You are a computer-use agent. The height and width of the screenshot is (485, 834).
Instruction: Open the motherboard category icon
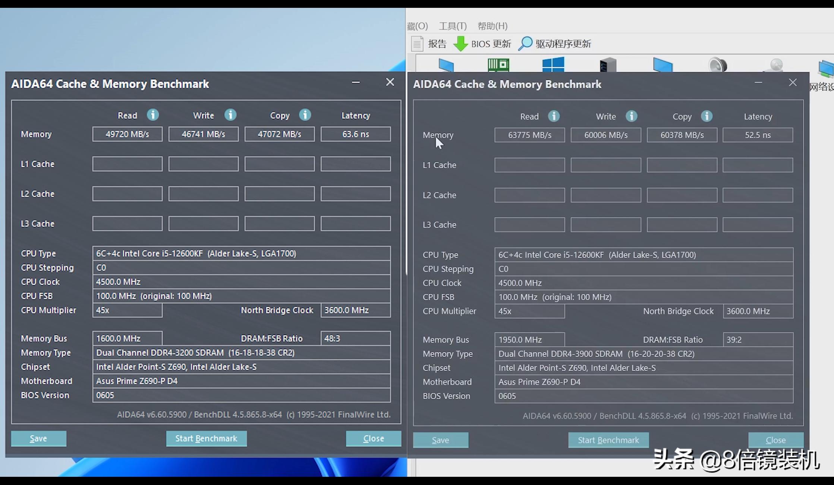498,65
